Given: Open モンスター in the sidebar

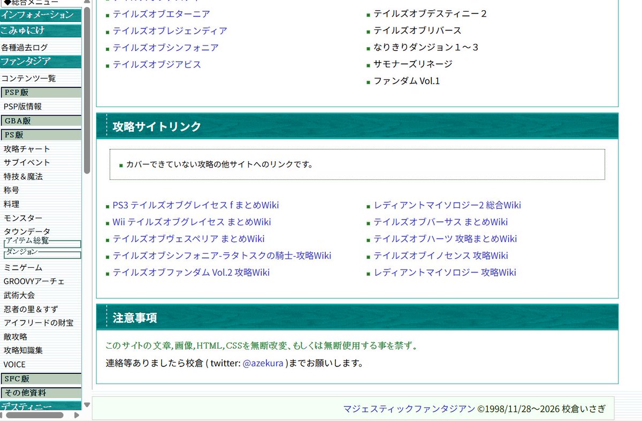Looking at the screenshot, I should click(23, 218).
